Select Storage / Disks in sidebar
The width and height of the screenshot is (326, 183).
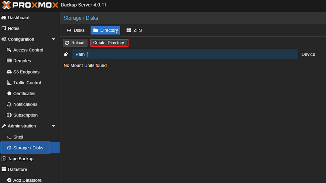pyautogui.click(x=28, y=148)
